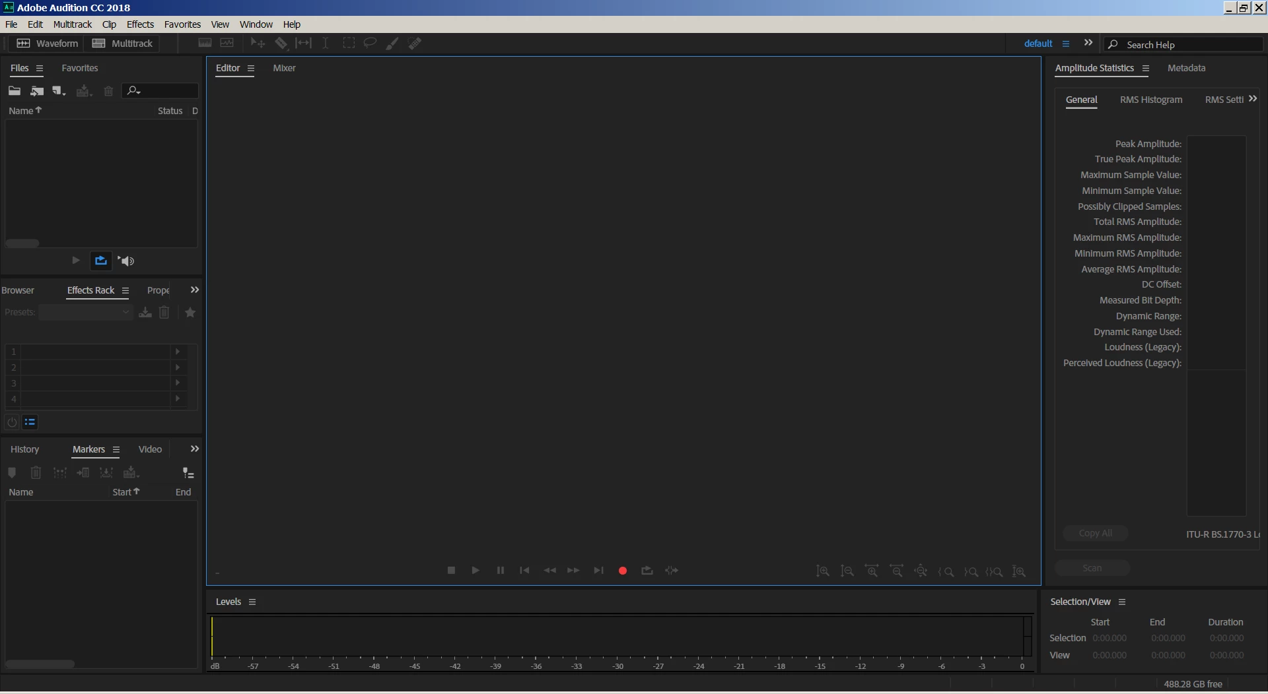Open the Selection/View panel menu

tap(1122, 602)
